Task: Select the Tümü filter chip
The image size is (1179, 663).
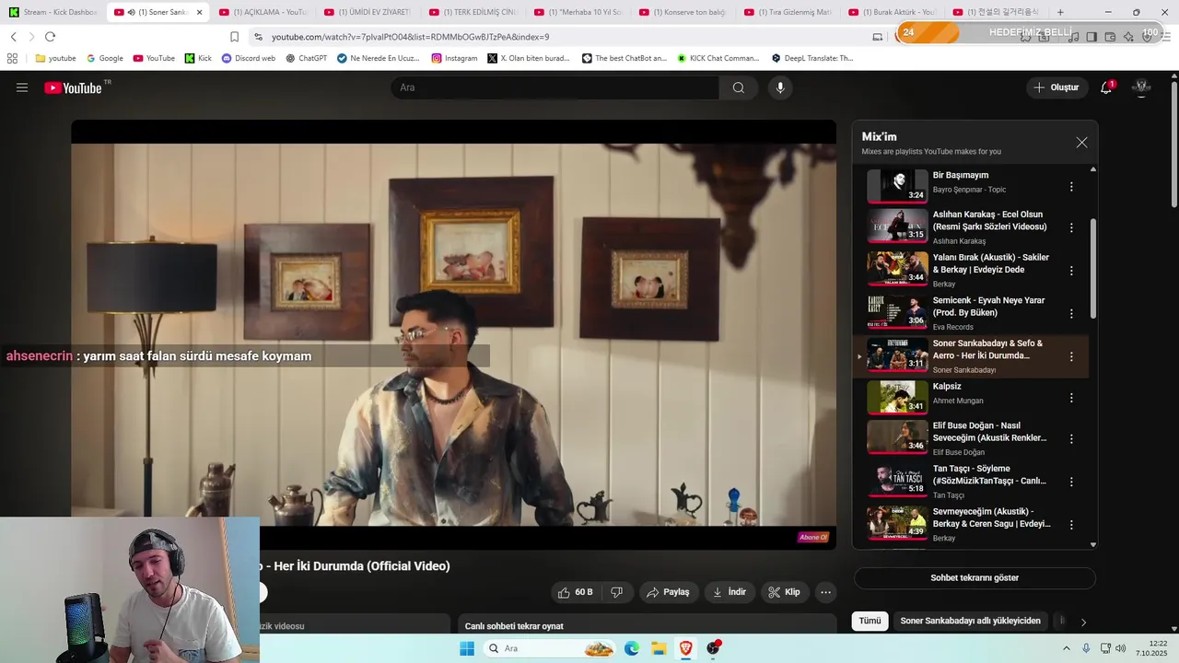Action: [870, 621]
